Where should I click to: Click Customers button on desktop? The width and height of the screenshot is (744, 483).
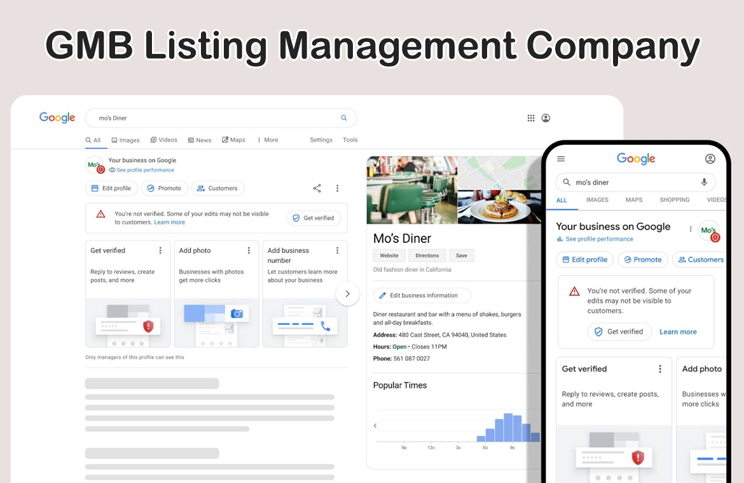217,188
